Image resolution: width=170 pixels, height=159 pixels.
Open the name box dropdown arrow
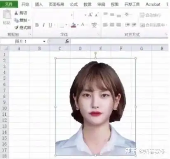[x=44, y=41]
